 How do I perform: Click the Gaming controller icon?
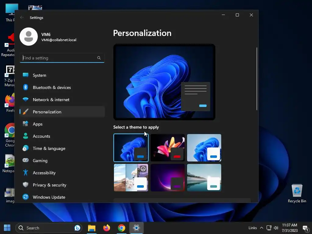26,160
